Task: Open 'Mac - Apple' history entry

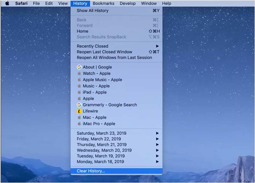Action: [116, 117]
